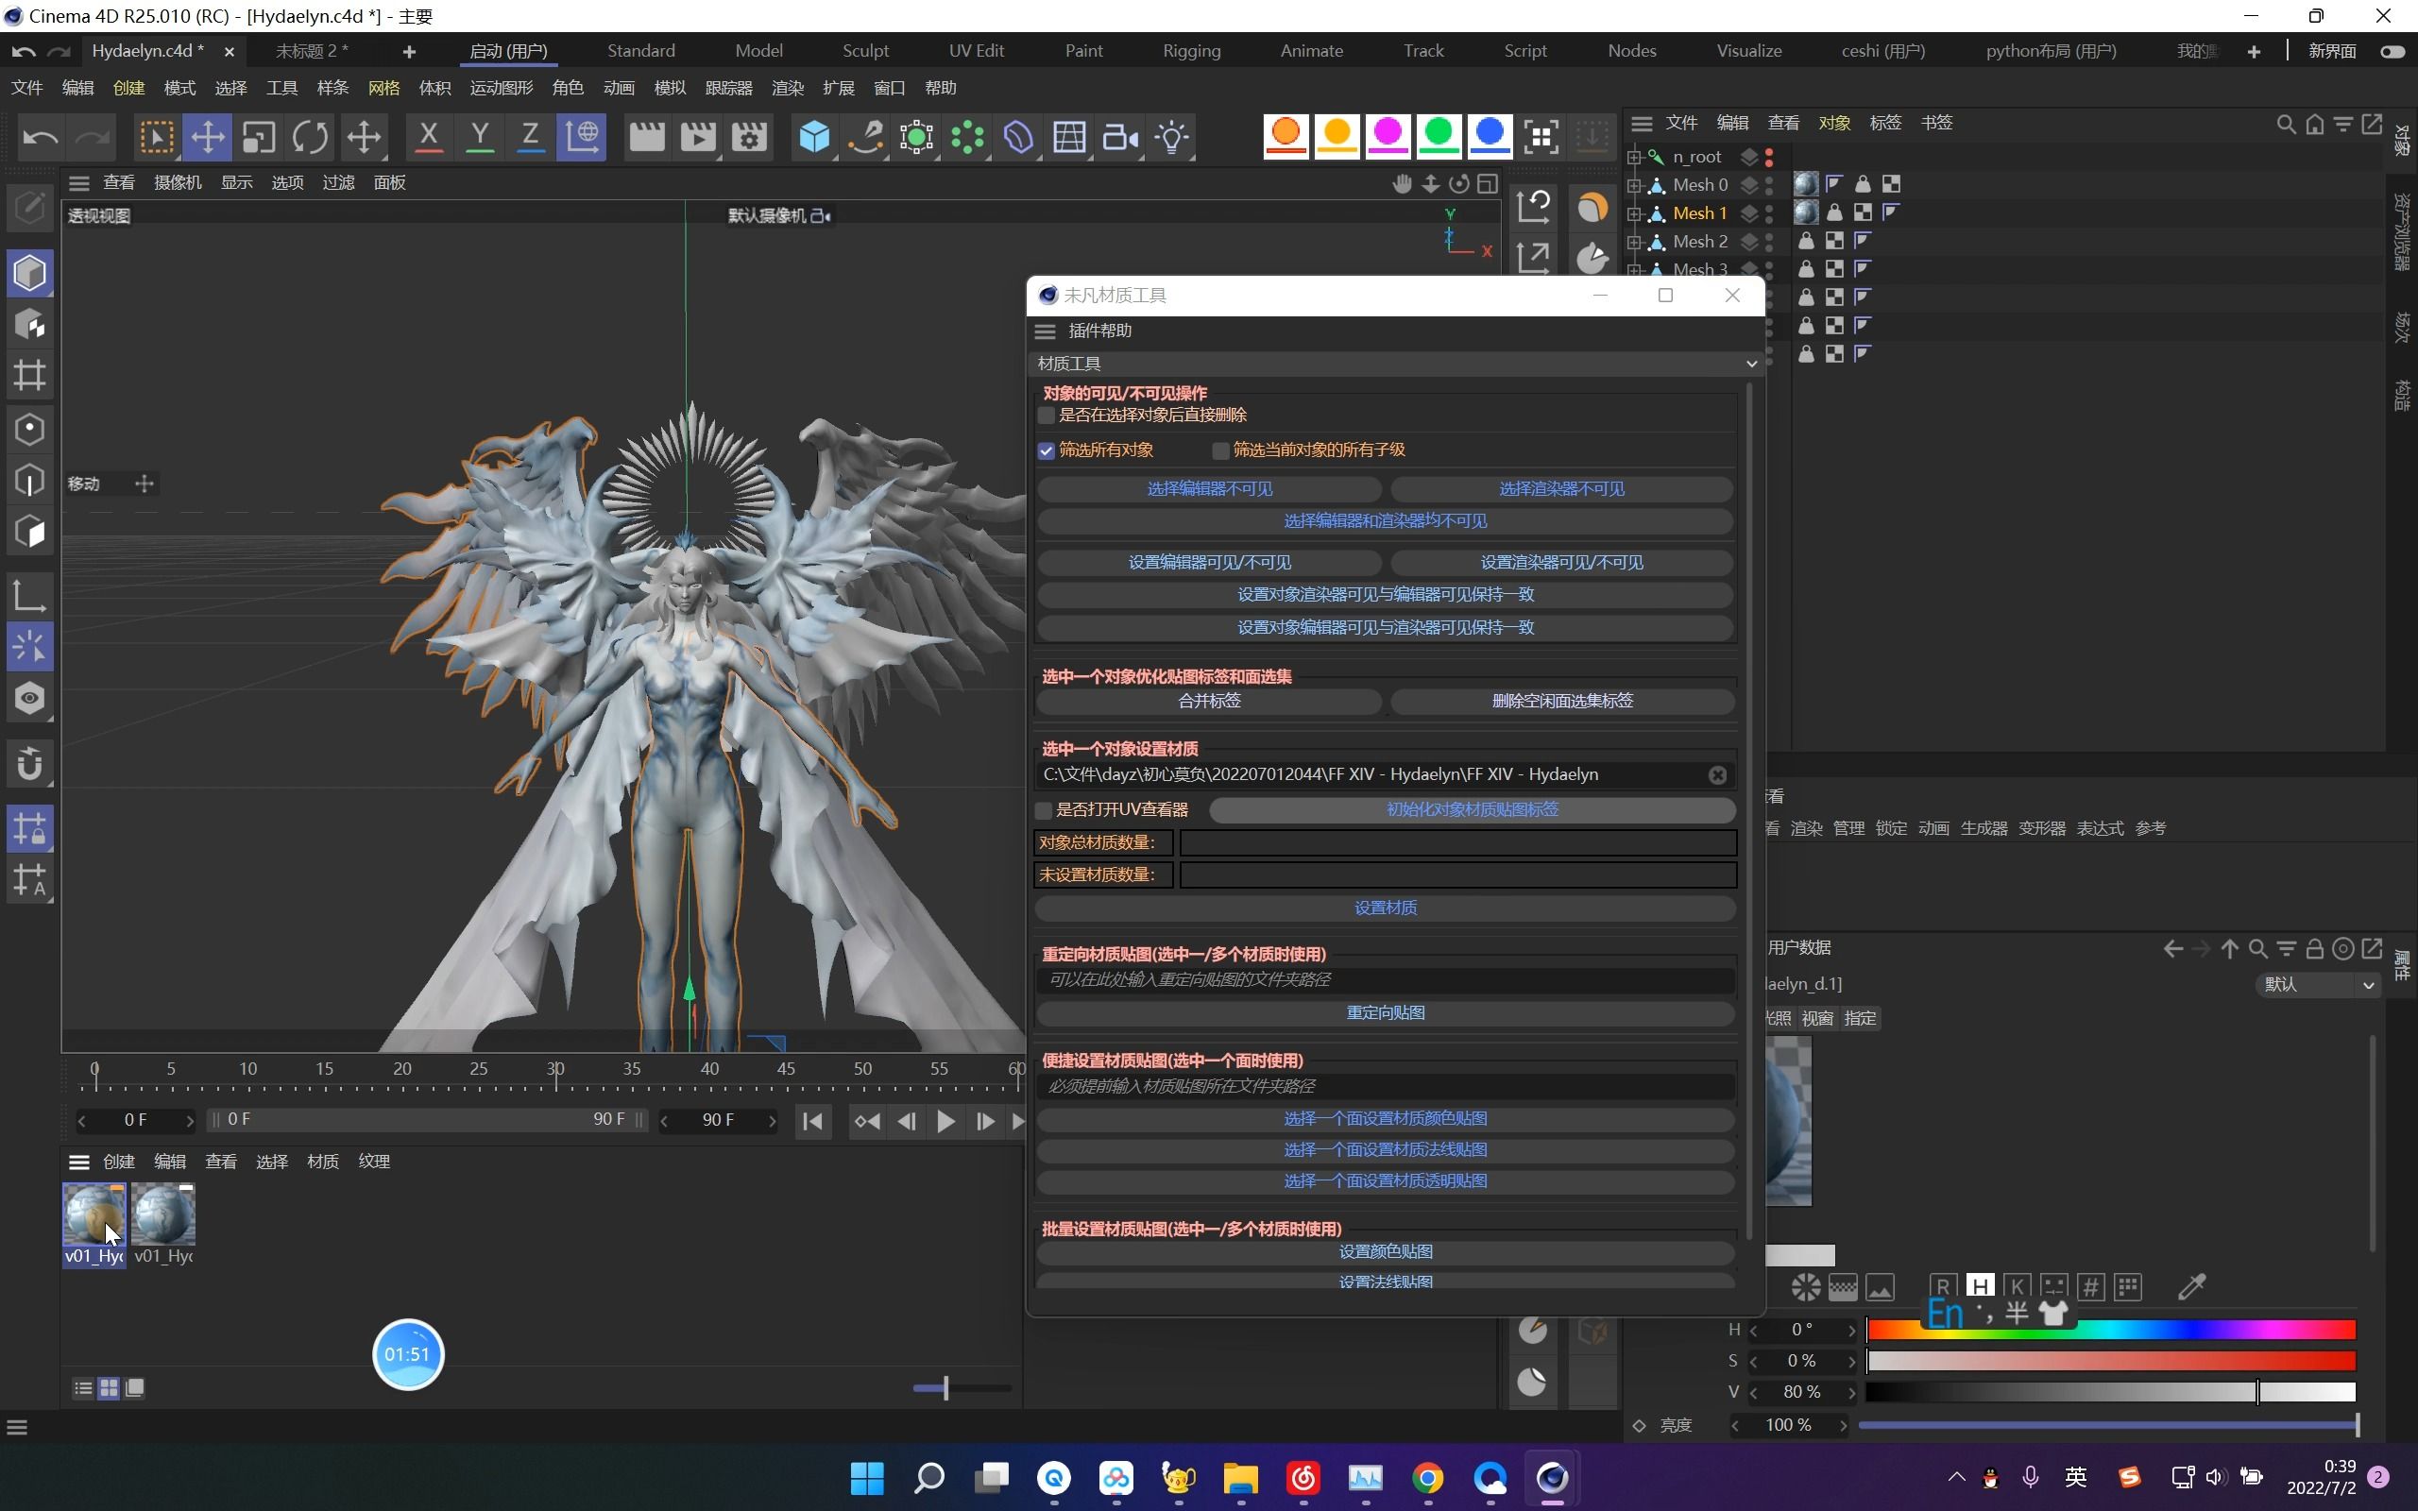Click the V value slider bar

[2111, 1392]
